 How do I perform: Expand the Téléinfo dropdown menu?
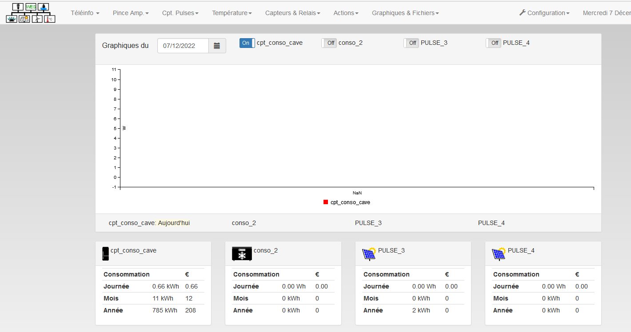tap(85, 13)
